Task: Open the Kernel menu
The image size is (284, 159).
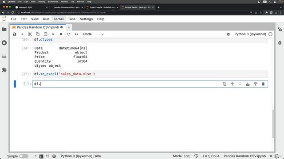Action: point(59,19)
